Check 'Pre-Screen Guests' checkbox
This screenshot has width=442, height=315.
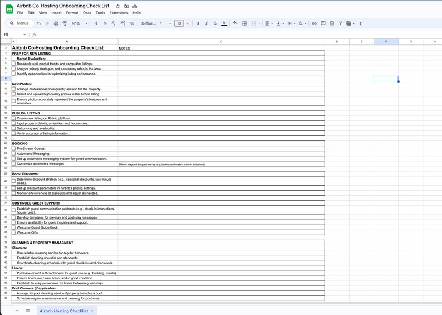(x=13, y=148)
